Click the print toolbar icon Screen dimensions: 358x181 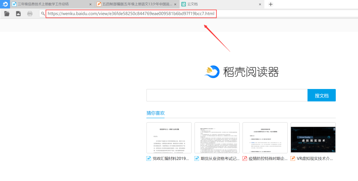[30, 14]
